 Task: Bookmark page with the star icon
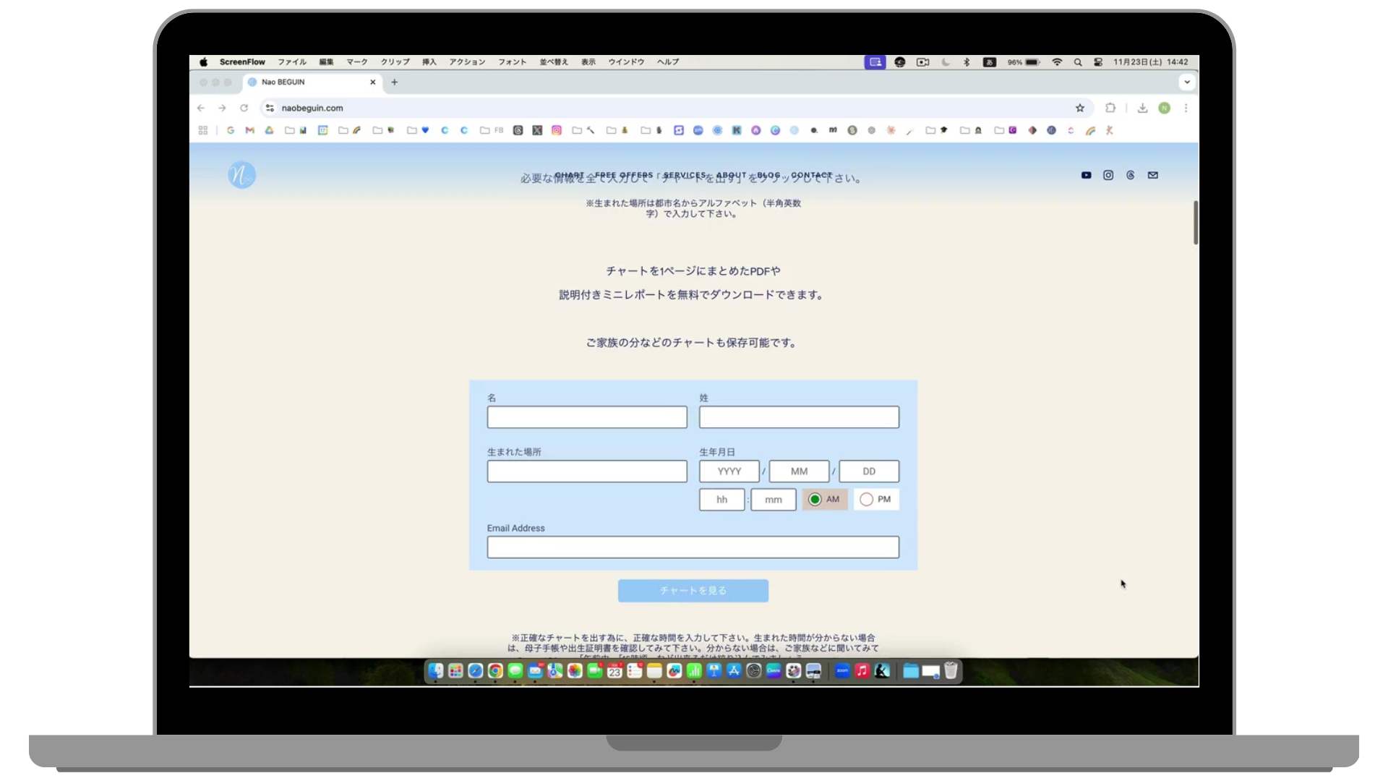[x=1080, y=108]
